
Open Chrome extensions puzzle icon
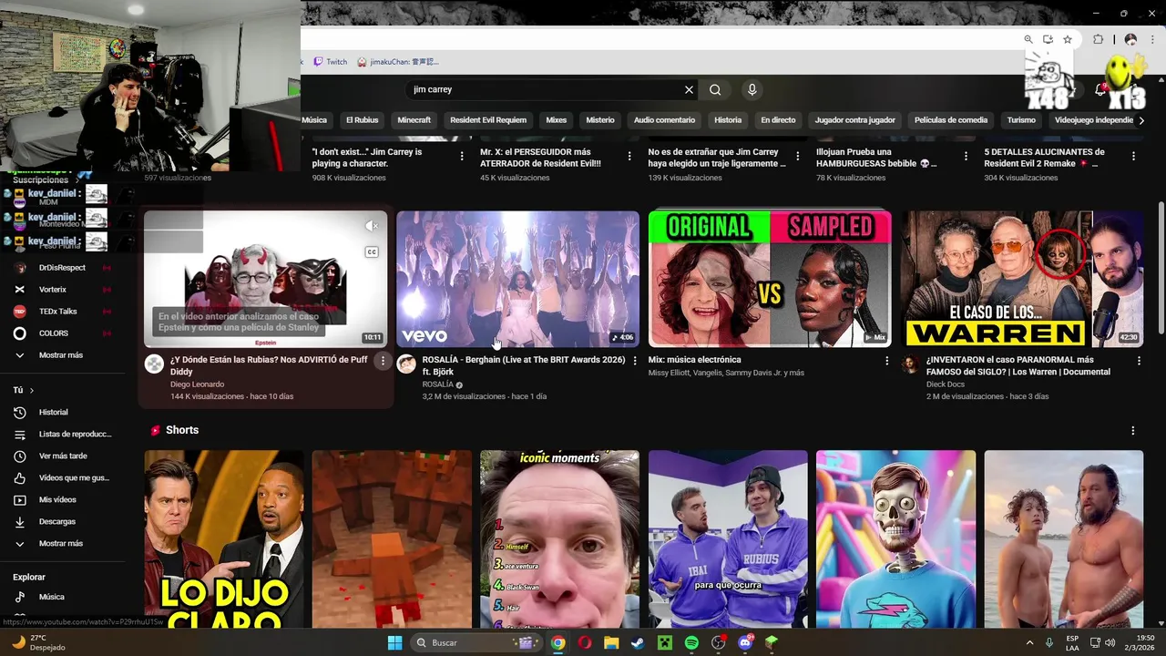(x=1099, y=39)
